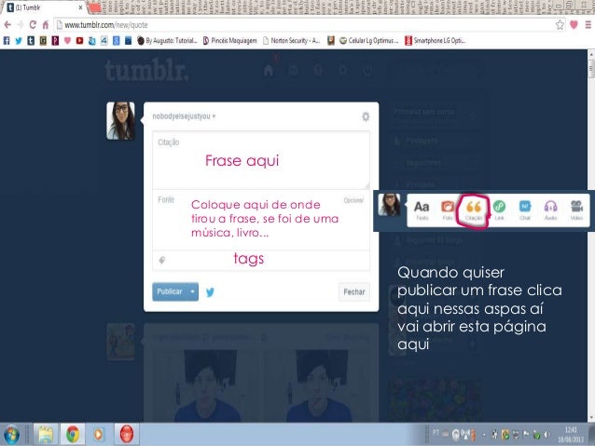The width and height of the screenshot is (595, 446).
Task: Click the dimmed Seguidores sidebar link
Action: click(x=423, y=163)
